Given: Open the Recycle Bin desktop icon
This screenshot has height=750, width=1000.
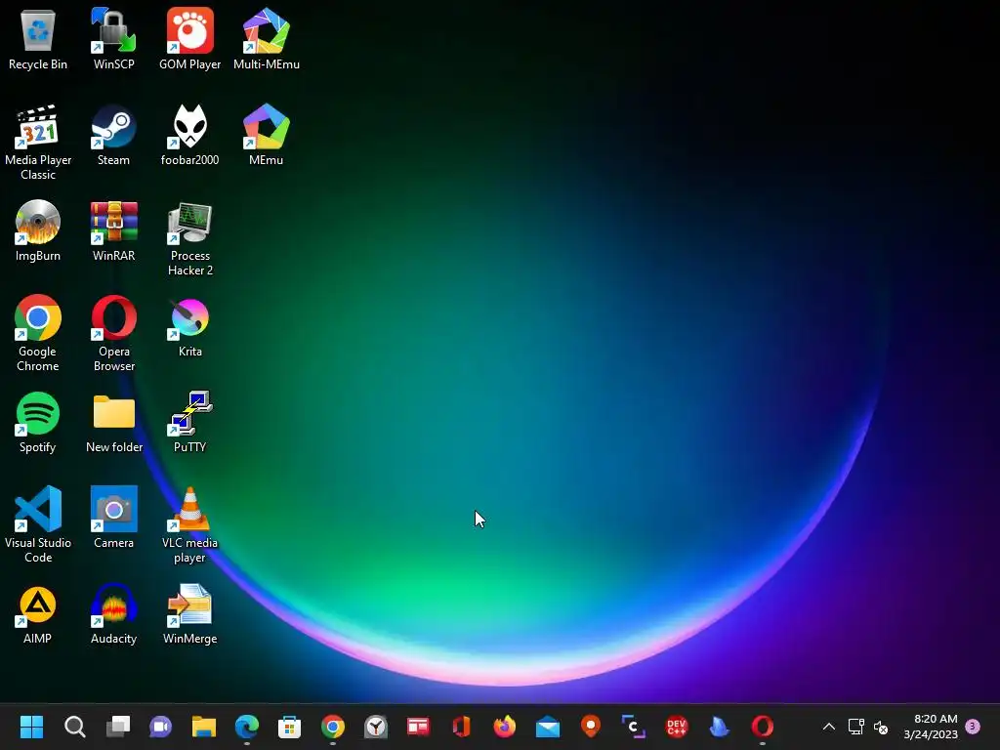Looking at the screenshot, I should (x=38, y=38).
